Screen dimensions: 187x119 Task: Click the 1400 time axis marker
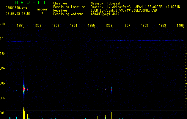pos(180,25)
